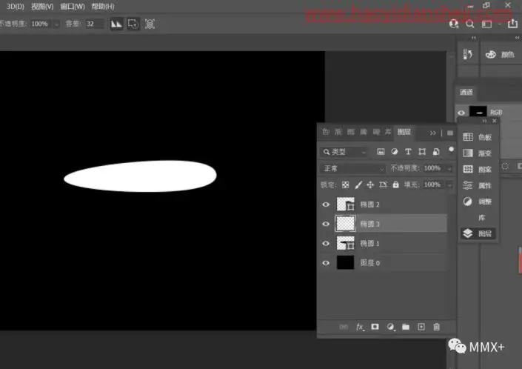Click lock position icon
Viewport: 522px width, 369px height.
coord(370,184)
